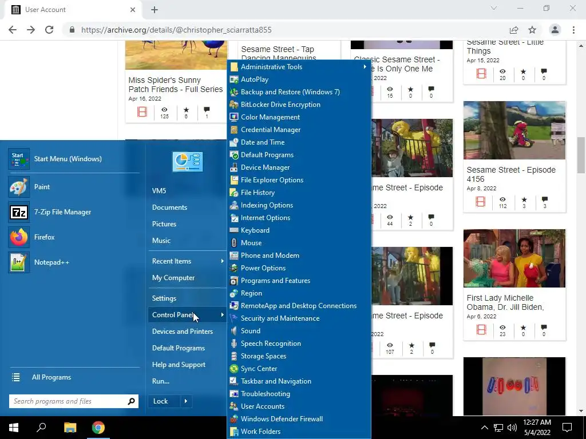This screenshot has height=439, width=586.
Task: Open the Indexing Options icon
Action: [x=234, y=205]
